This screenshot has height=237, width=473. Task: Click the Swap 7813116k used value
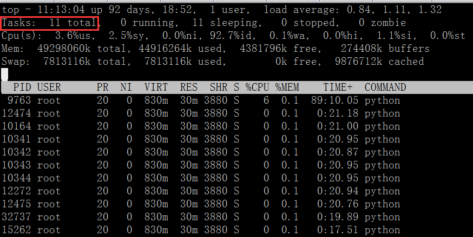pyautogui.click(x=185, y=62)
